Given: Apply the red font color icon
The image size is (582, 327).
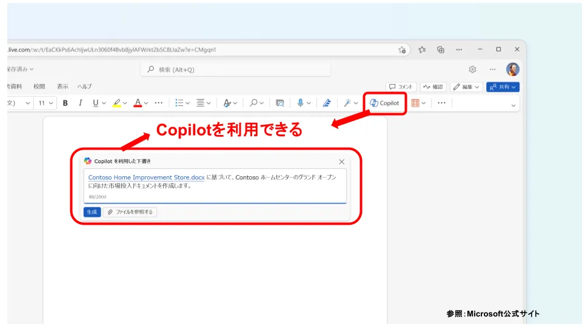Looking at the screenshot, I should [x=138, y=103].
